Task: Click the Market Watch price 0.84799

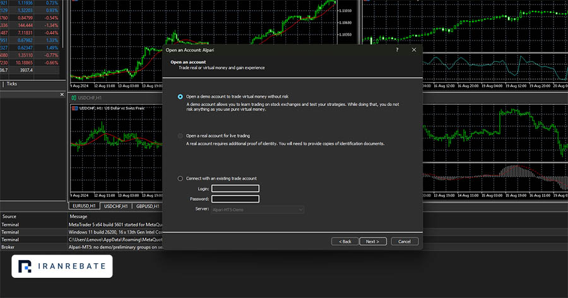Action: pos(25,18)
